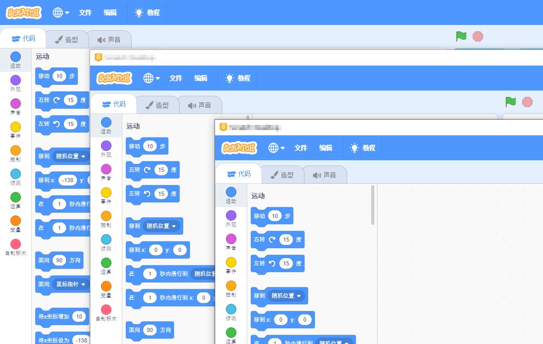
Task: Select the 事件 category in the back window
Action: click(16, 130)
